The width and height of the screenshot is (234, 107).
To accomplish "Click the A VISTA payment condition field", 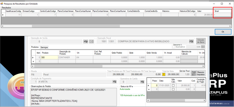I will 75,82.
